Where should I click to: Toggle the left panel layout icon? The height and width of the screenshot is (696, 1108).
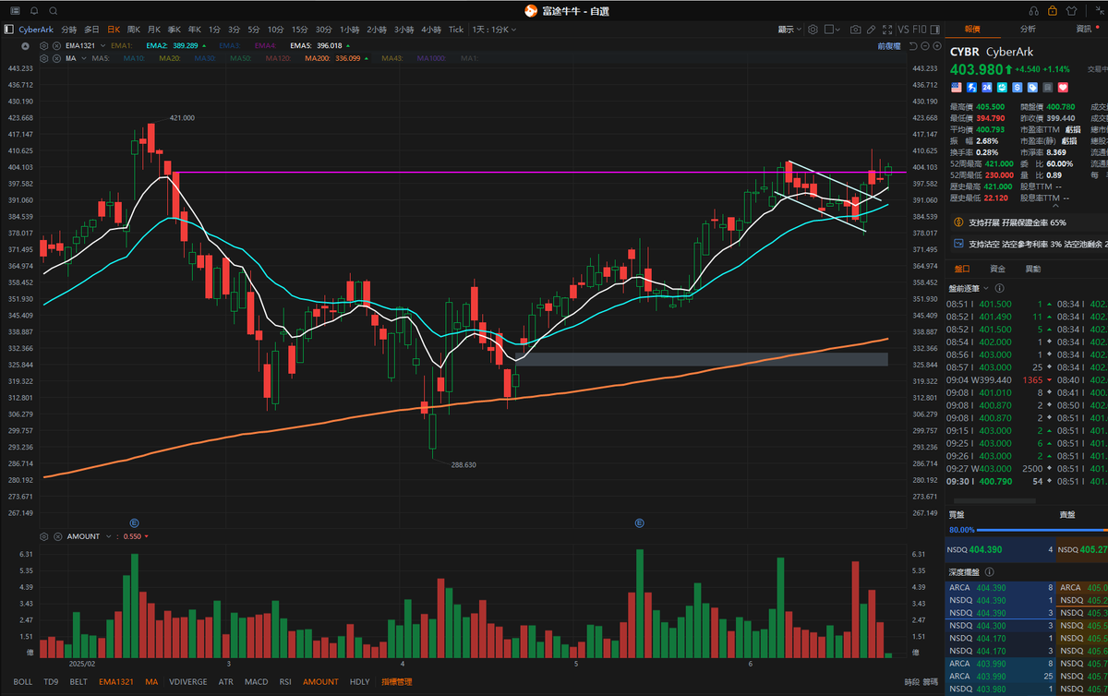(8, 29)
